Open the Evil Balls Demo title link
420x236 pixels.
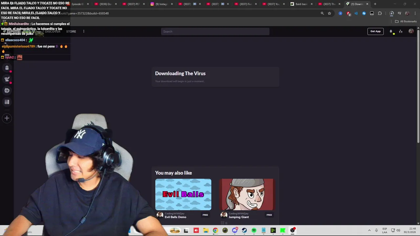tap(175, 217)
